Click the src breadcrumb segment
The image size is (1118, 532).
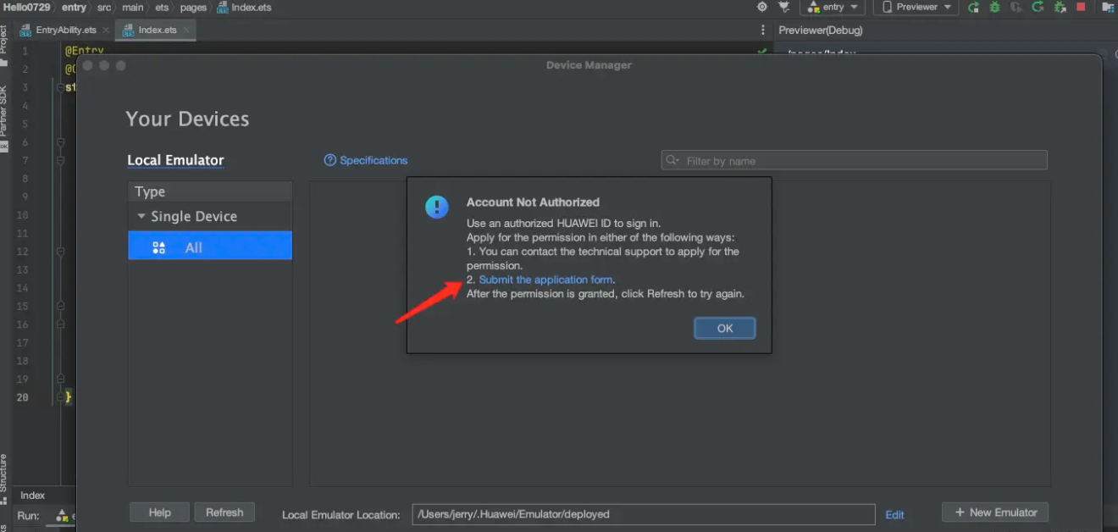point(103,7)
